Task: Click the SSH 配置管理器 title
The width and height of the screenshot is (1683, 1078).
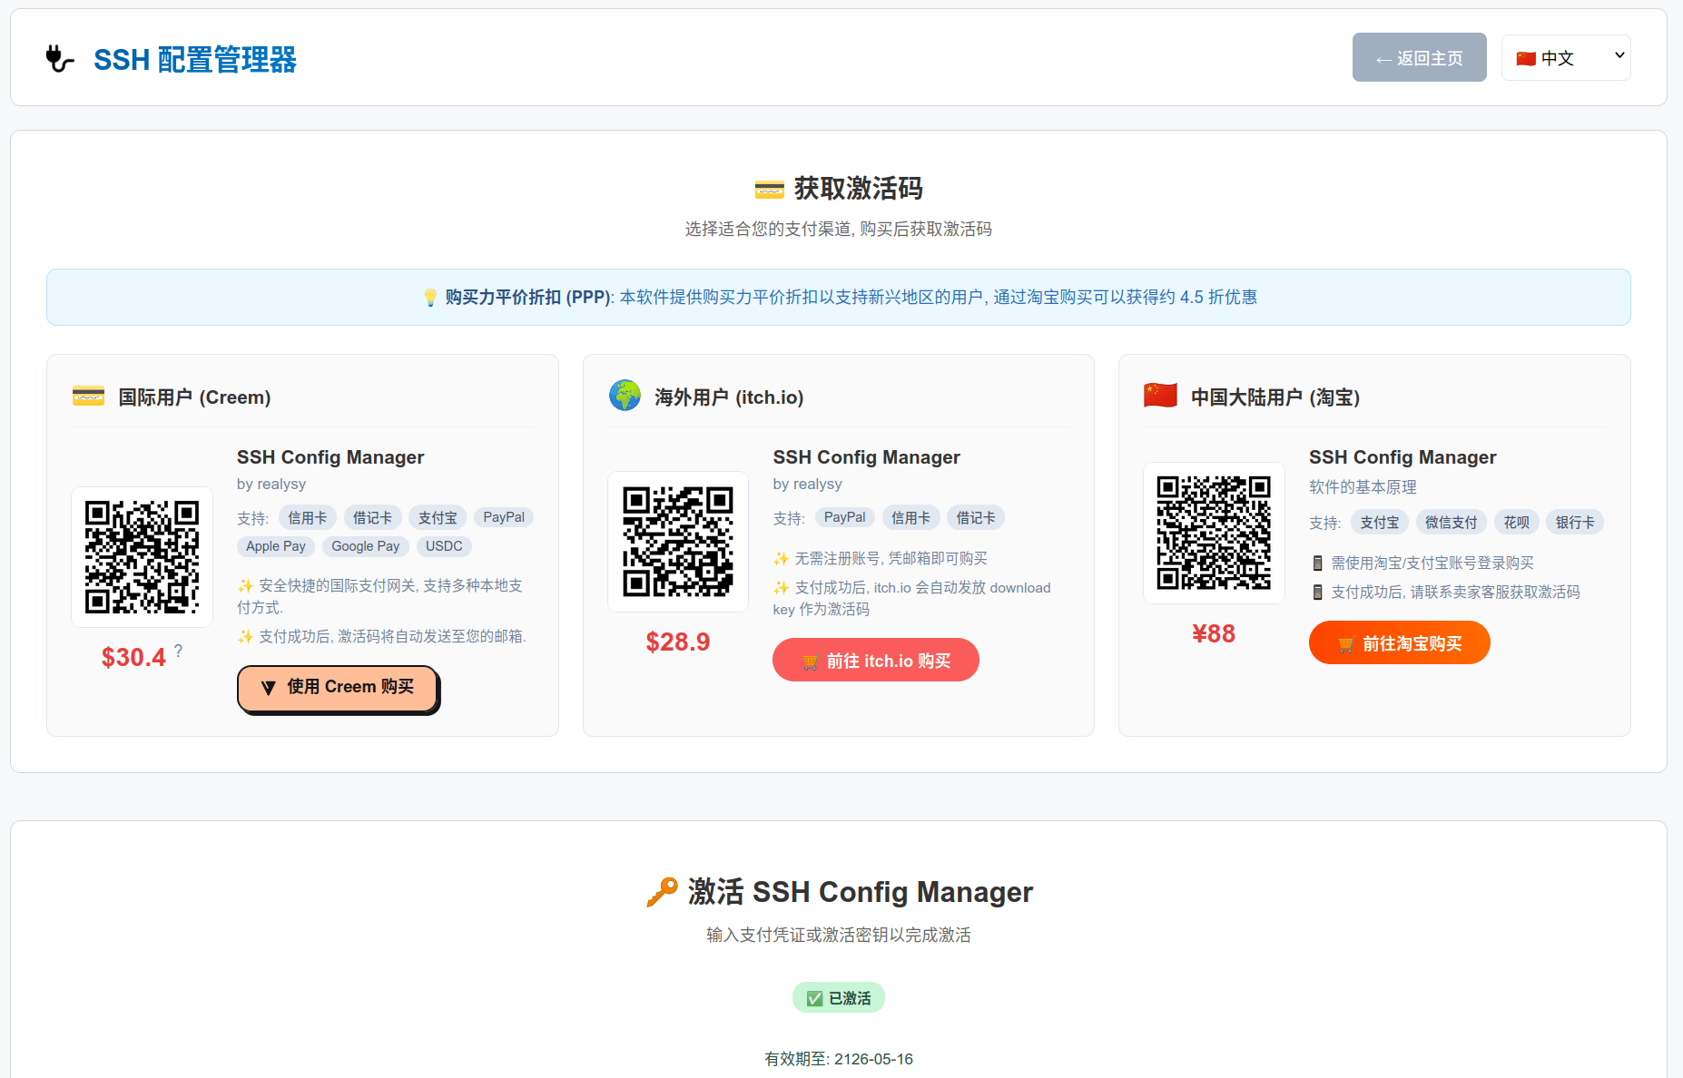Action: tap(195, 60)
